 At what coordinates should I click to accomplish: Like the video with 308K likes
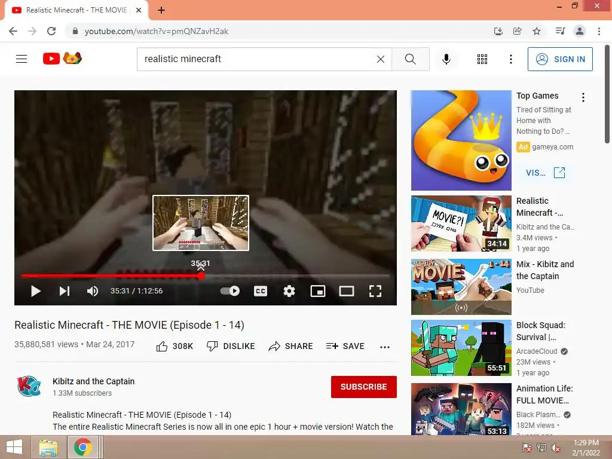pyautogui.click(x=175, y=346)
